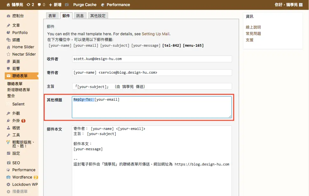Click the SEO icon in the sidebar
The image size is (309, 196).
coord(9,163)
